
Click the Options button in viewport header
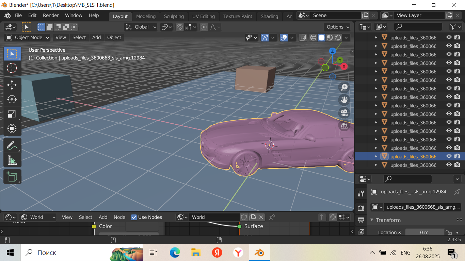coord(338,27)
